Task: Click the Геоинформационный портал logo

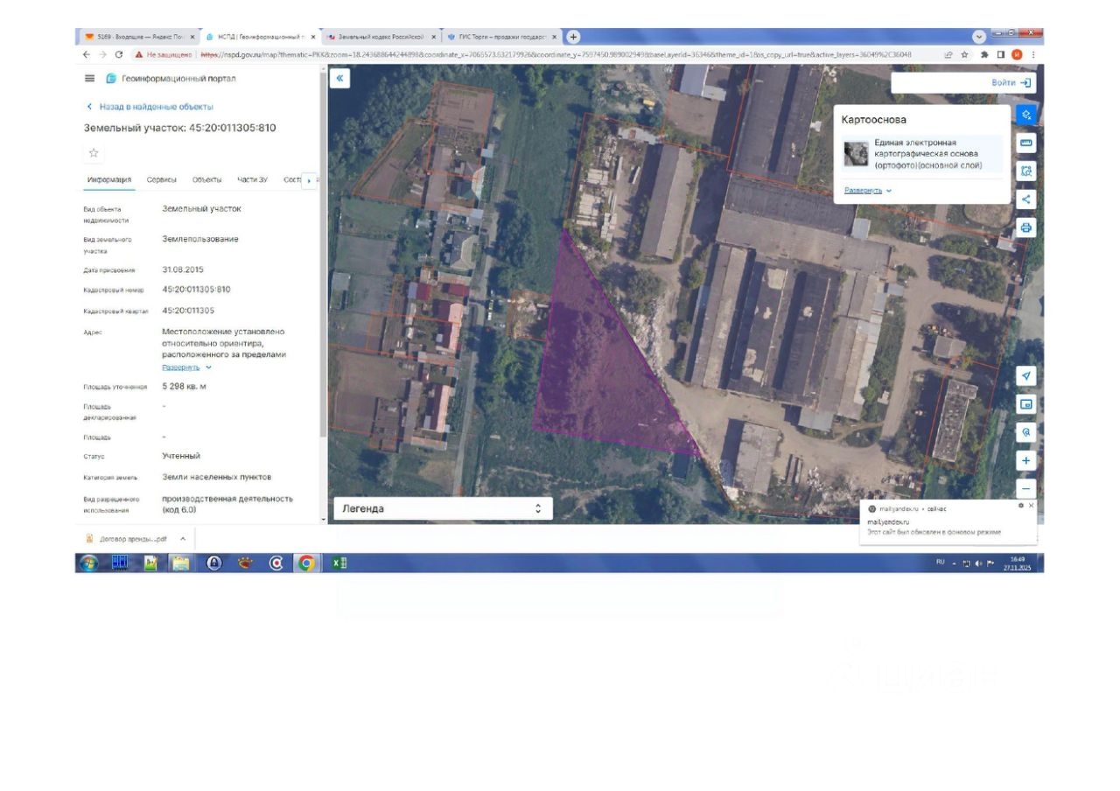Action: (x=171, y=79)
